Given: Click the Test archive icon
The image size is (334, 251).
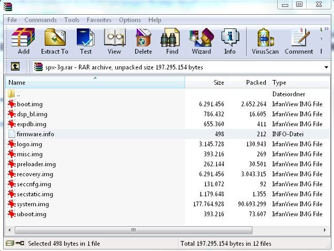Looking at the screenshot, I should coord(86,37).
